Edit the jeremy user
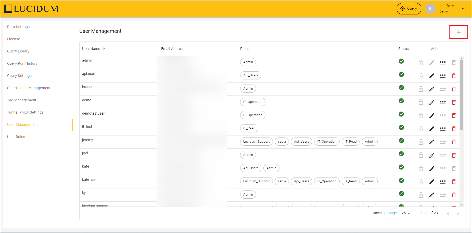472x233 pixels. pyautogui.click(x=432, y=142)
